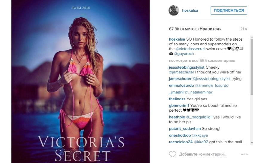Click the scrollbar up arrow in comments

[252, 37]
